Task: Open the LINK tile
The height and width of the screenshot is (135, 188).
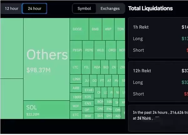Action: pos(76,79)
